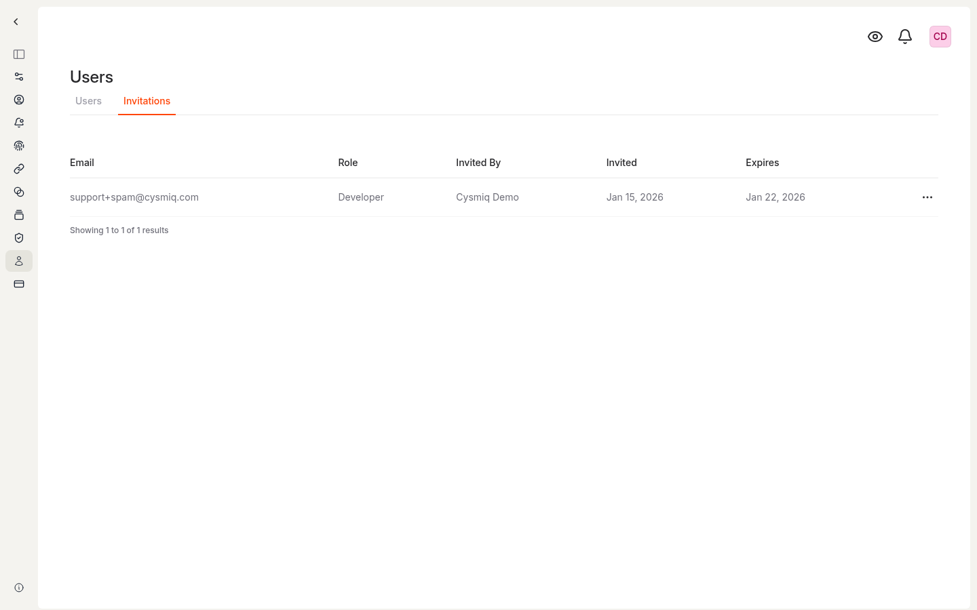977x610 pixels.
Task: Open the billing card section in sidebar
Action: 19,284
